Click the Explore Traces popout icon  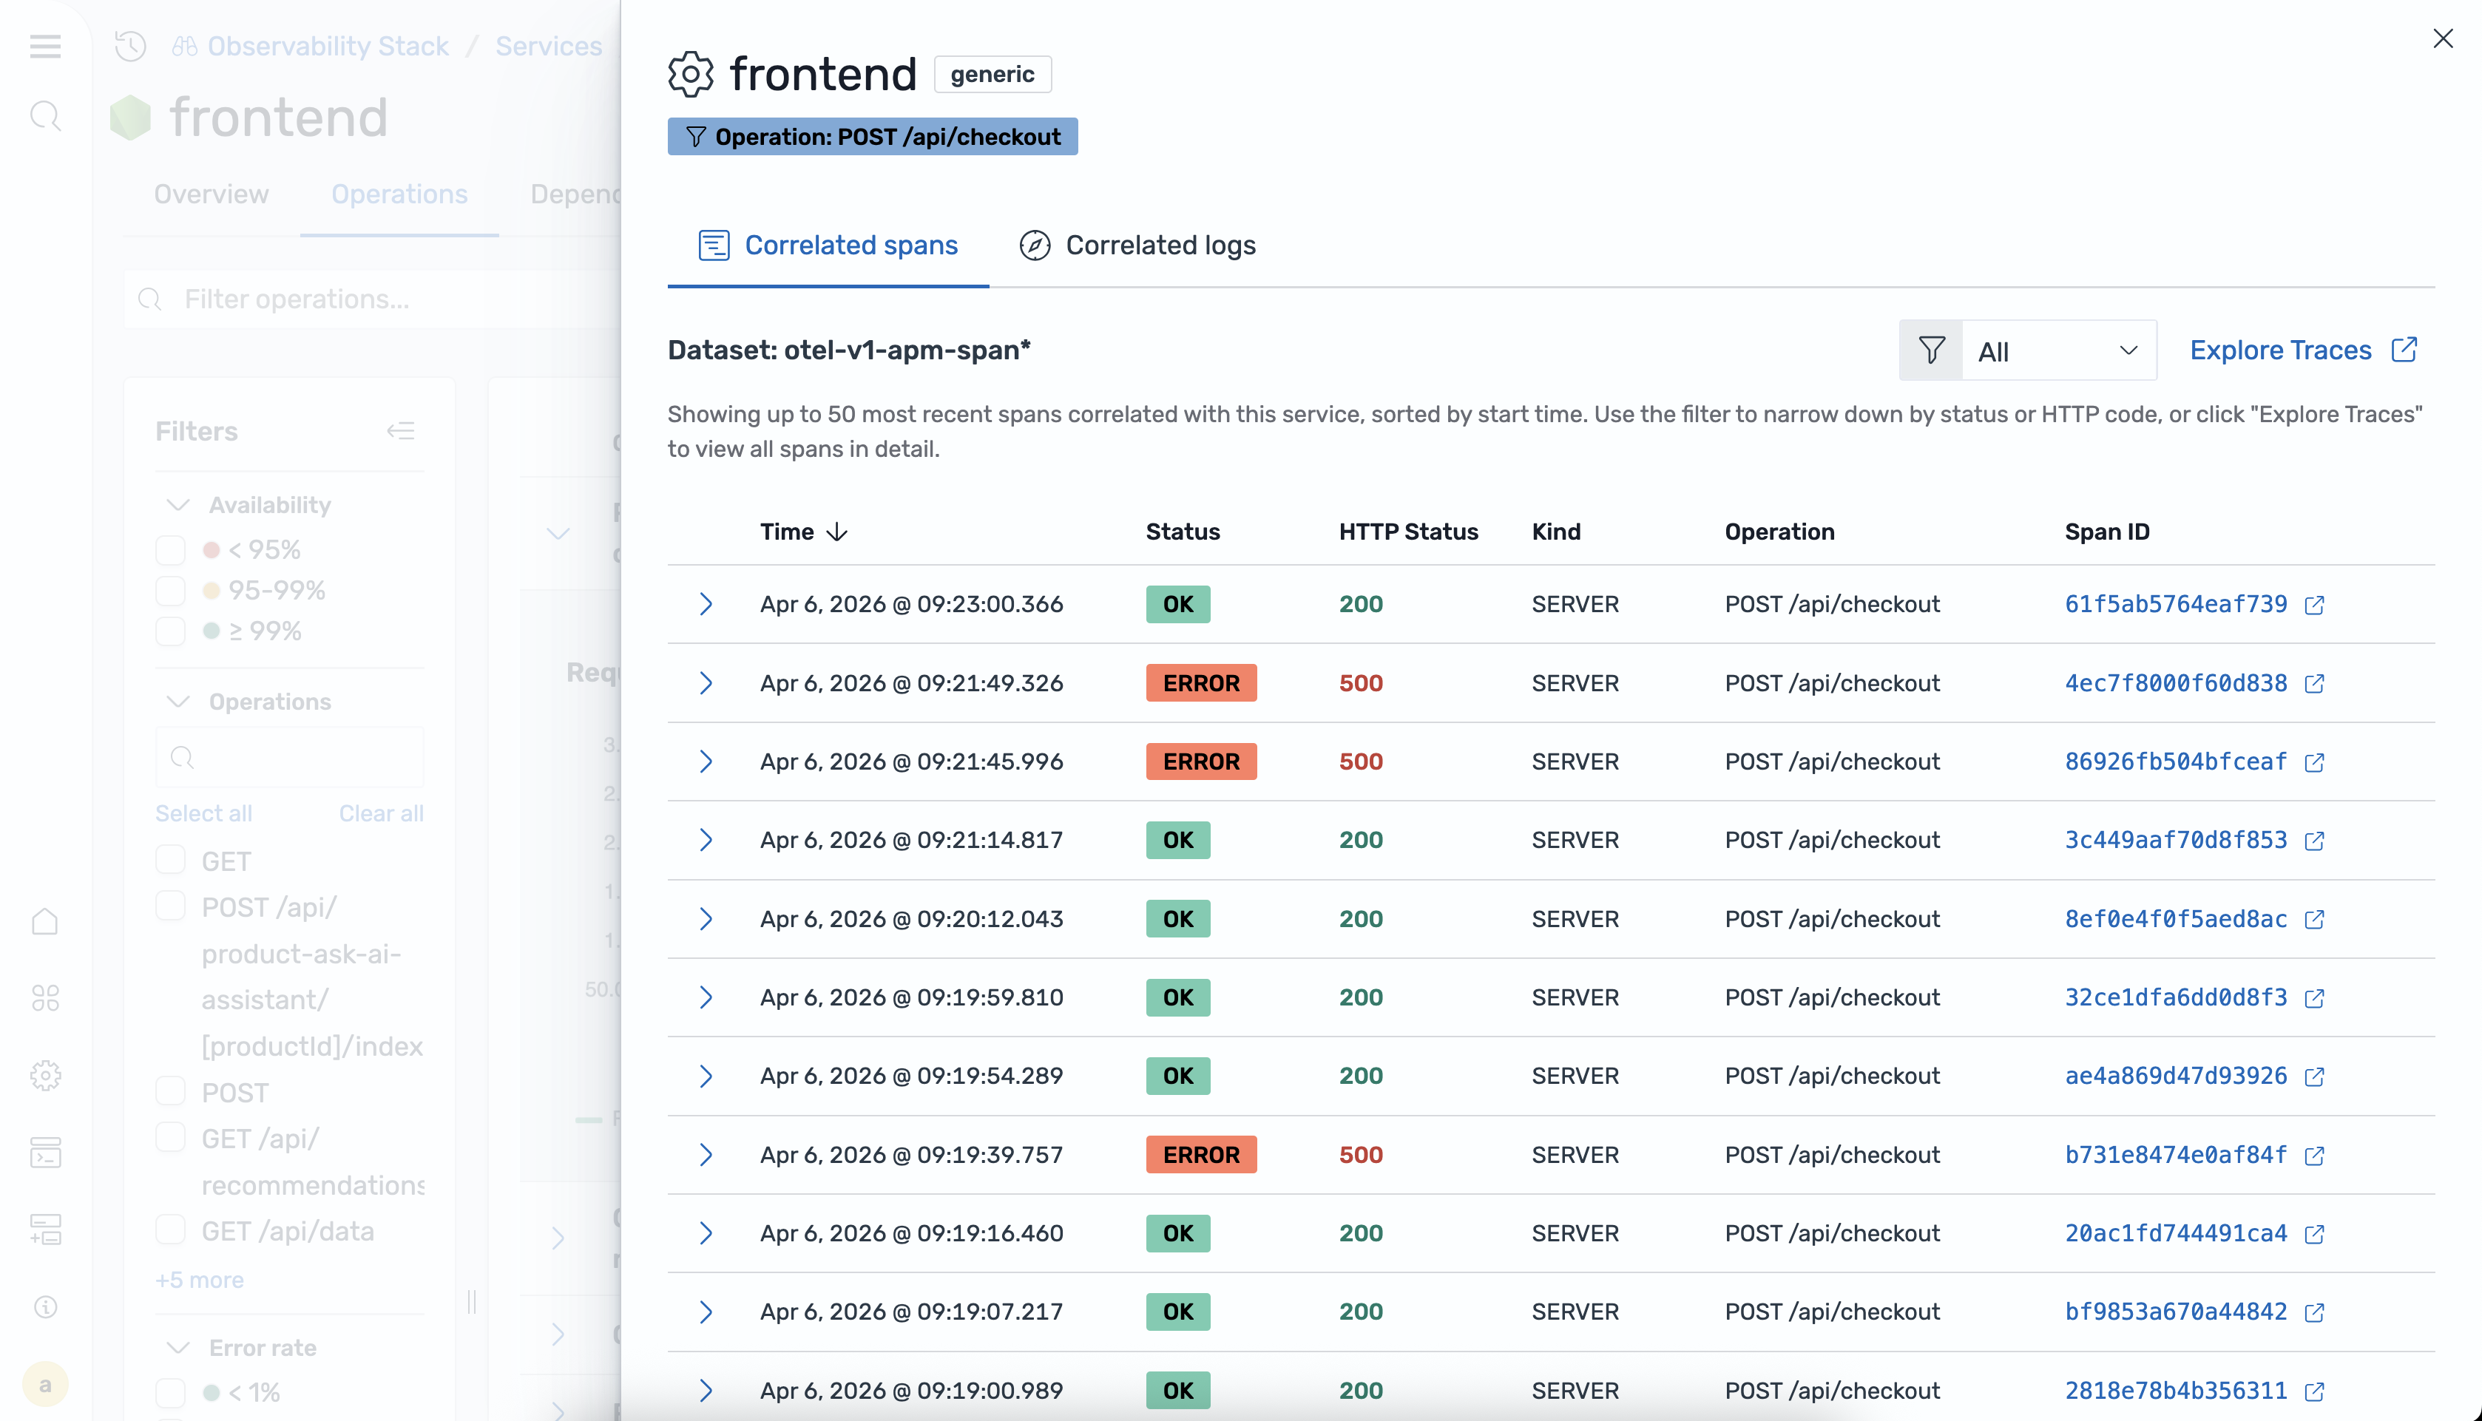click(x=2404, y=350)
